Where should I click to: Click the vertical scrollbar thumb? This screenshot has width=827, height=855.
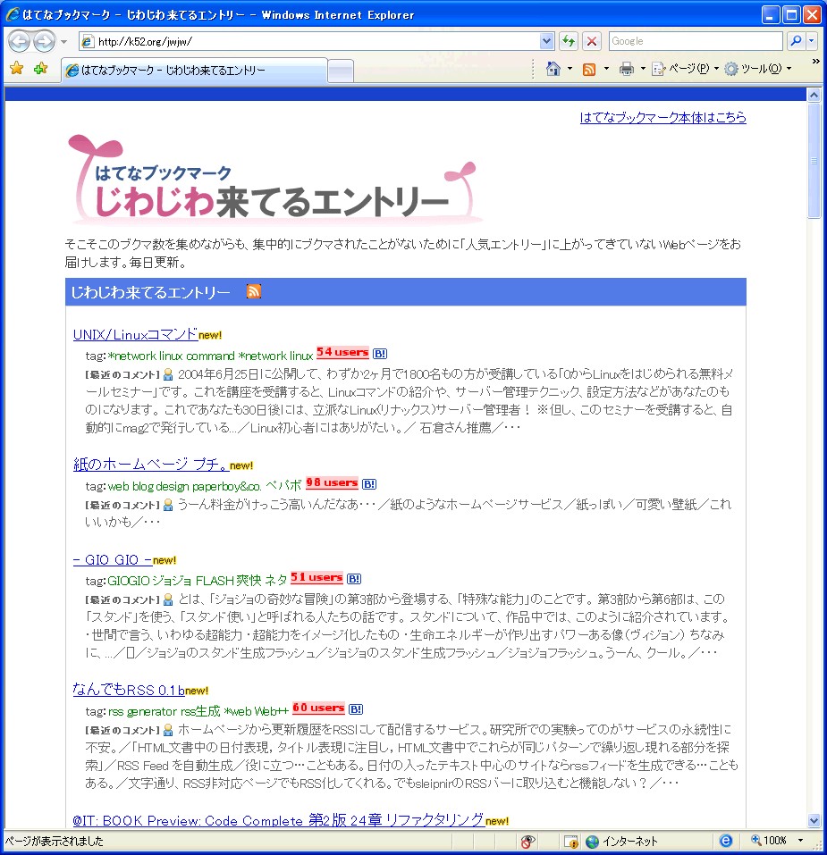tap(814, 160)
